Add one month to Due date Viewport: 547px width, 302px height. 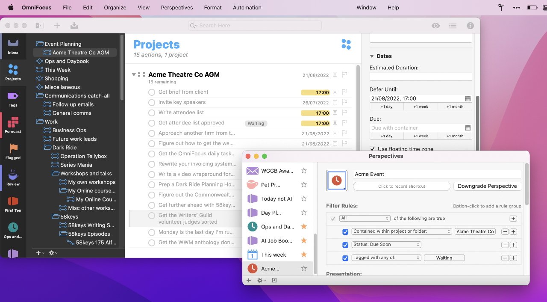pyautogui.click(x=455, y=136)
